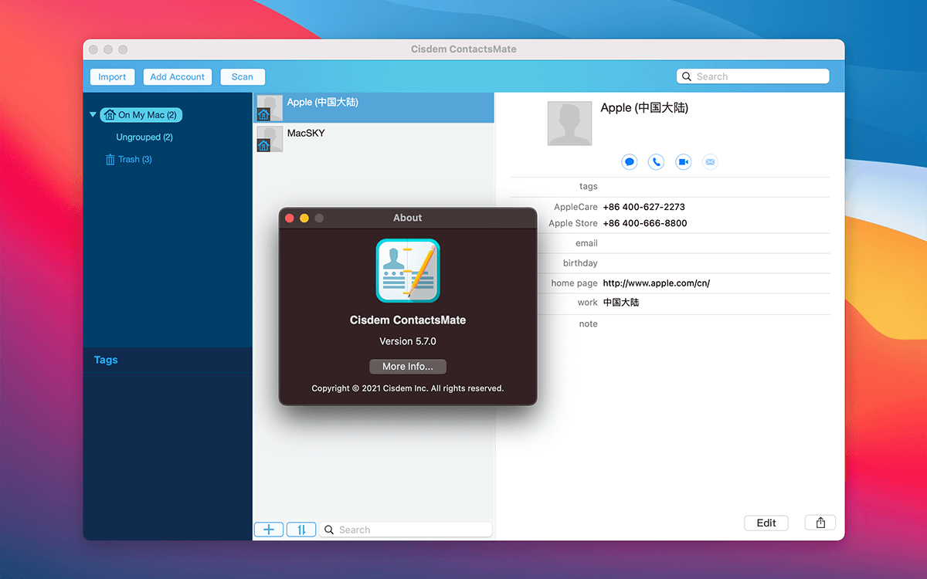927x579 pixels.
Task: Click the avatar thumbnail of the MacSKY contact
Action: coord(270,139)
